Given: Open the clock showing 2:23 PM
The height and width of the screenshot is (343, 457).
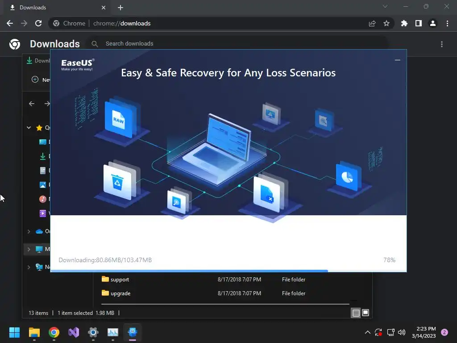Looking at the screenshot, I should (424, 332).
